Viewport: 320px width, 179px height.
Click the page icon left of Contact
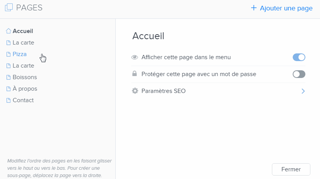(8, 100)
